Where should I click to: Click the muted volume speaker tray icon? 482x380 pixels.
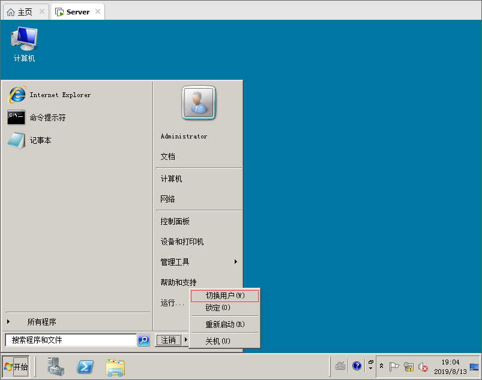point(423,366)
